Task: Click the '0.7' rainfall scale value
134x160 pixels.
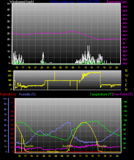Action: pos(12,121)
